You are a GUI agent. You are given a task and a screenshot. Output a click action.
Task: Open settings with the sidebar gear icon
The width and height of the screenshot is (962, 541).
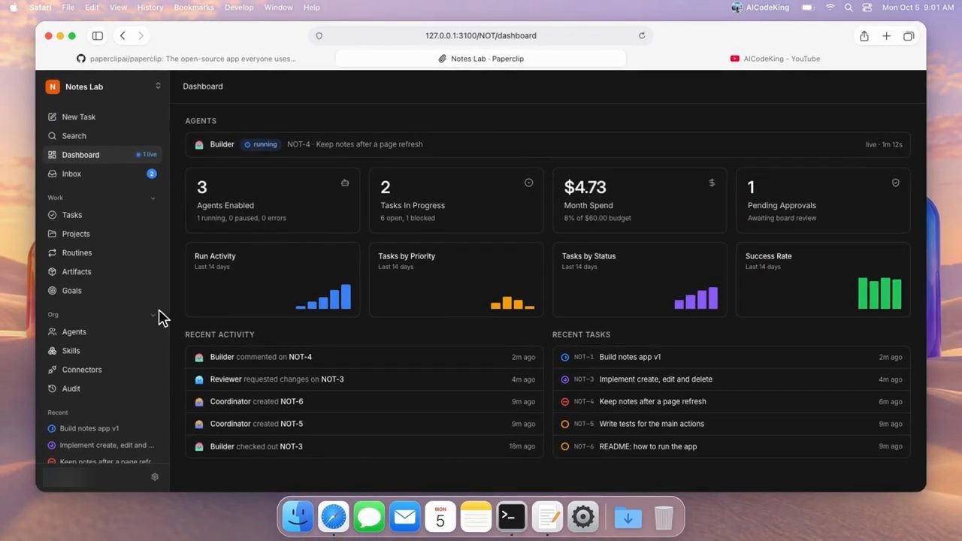[155, 477]
